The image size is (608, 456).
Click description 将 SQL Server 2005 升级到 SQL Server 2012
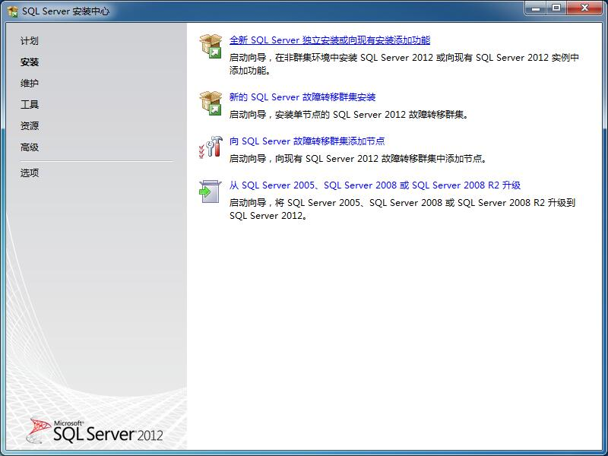pos(403,209)
